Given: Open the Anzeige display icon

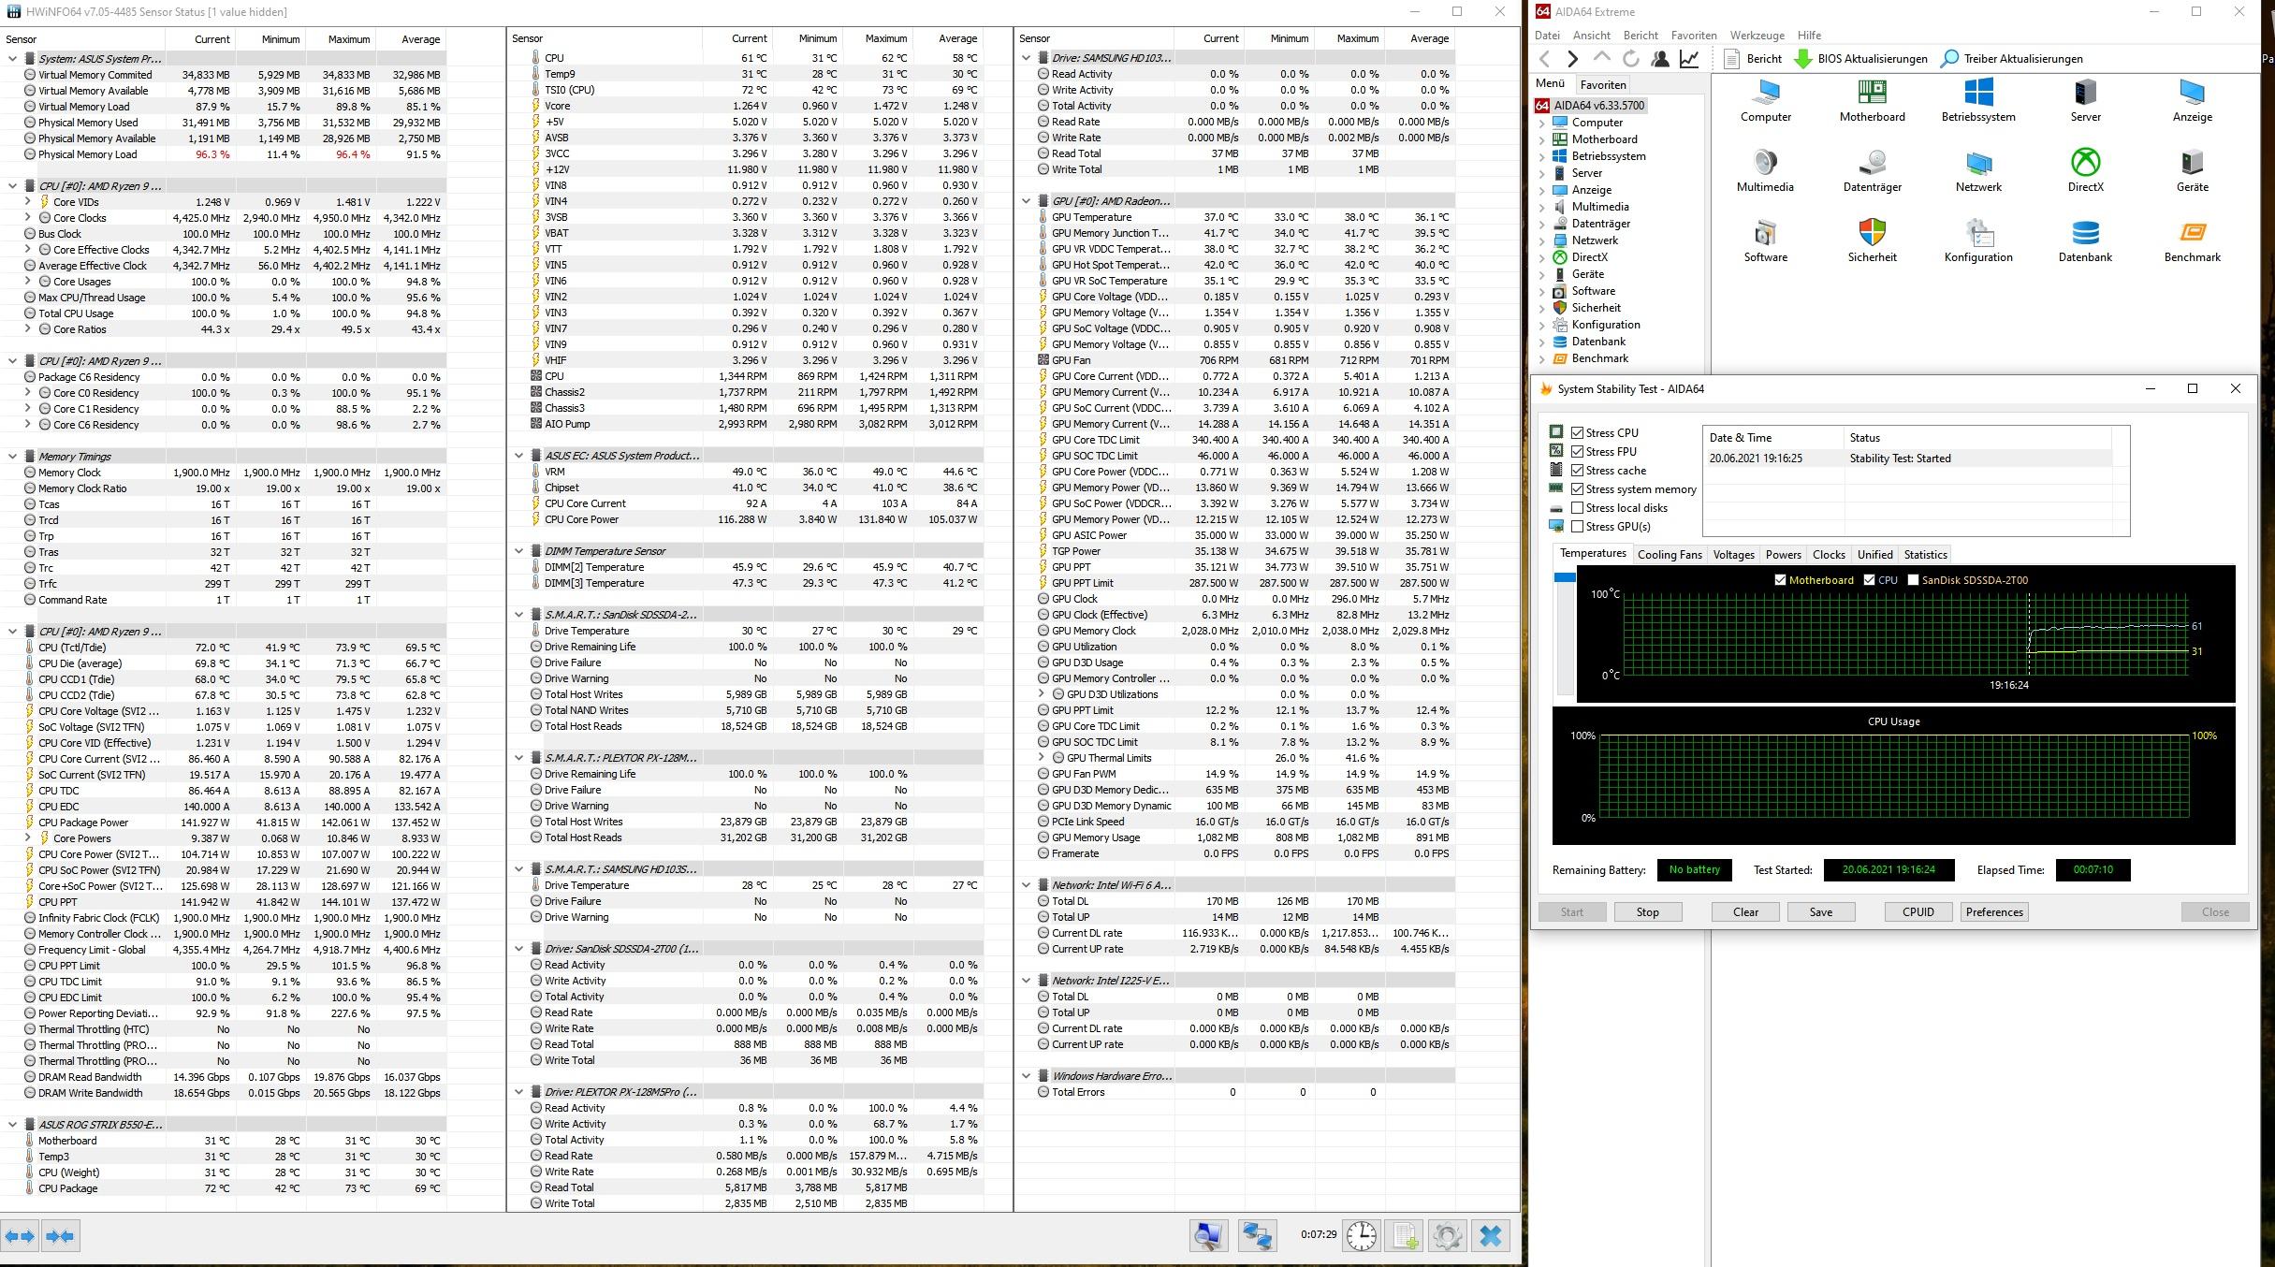Looking at the screenshot, I should 2192,100.
